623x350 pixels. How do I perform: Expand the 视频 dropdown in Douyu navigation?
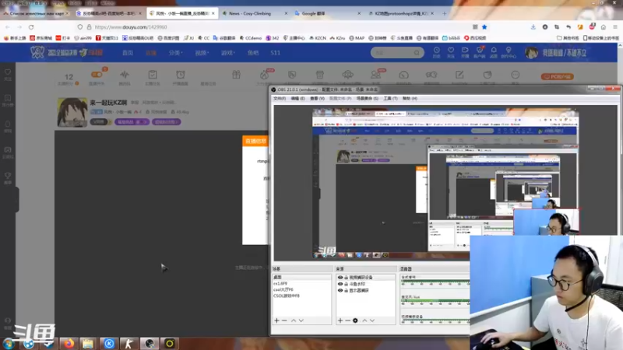click(x=202, y=52)
